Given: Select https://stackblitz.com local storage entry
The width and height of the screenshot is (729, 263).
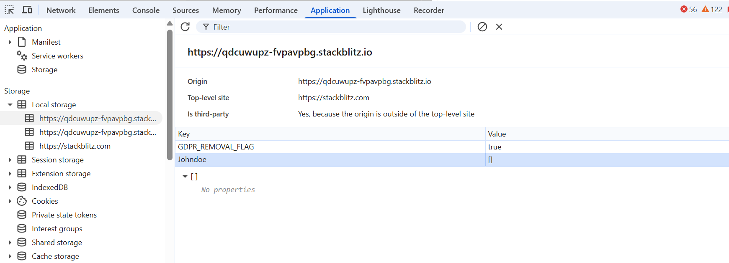Looking at the screenshot, I should coord(75,146).
